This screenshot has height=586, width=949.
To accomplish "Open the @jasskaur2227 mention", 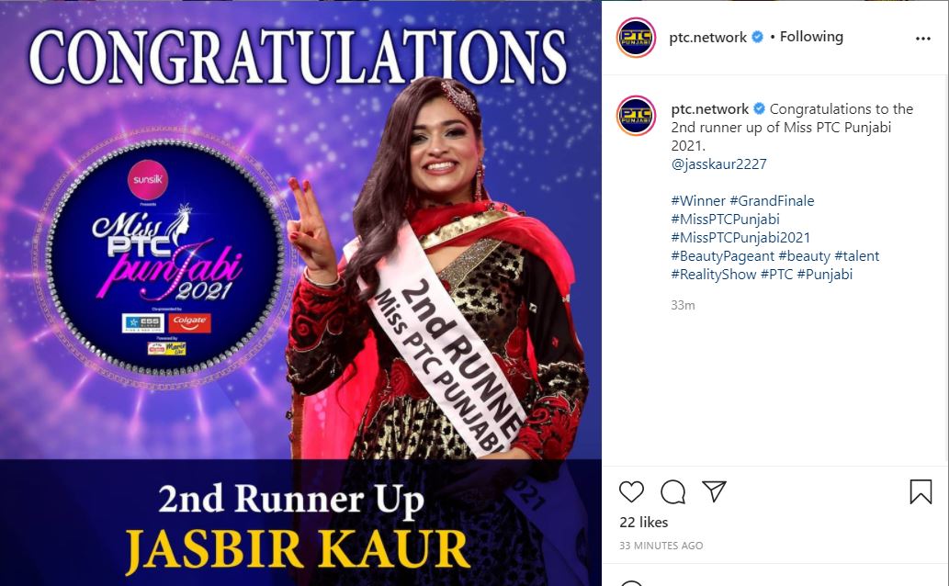I will pos(718,164).
